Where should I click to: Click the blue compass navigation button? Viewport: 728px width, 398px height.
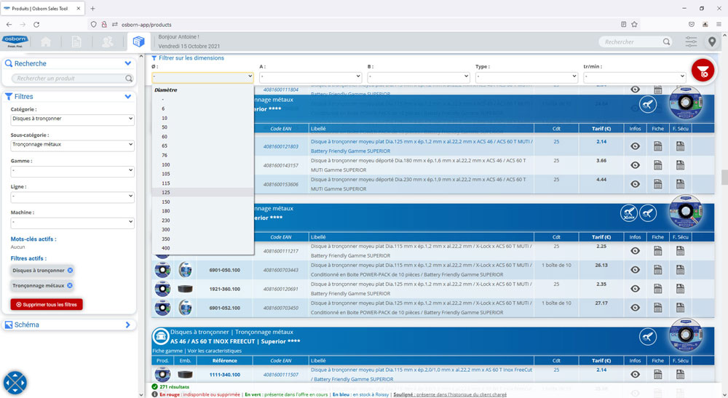pos(15,383)
